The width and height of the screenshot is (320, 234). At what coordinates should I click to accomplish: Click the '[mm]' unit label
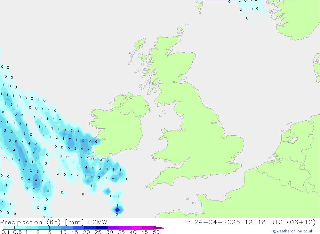(x=74, y=222)
